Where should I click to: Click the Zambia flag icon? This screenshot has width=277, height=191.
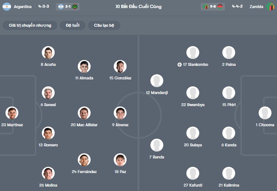pos(270,7)
